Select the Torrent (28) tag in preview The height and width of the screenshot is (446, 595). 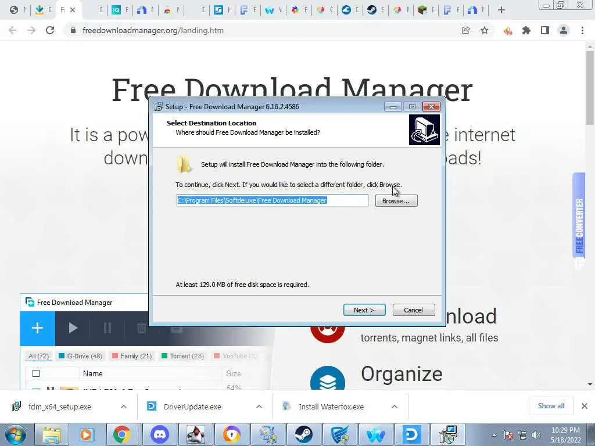pyautogui.click(x=182, y=356)
